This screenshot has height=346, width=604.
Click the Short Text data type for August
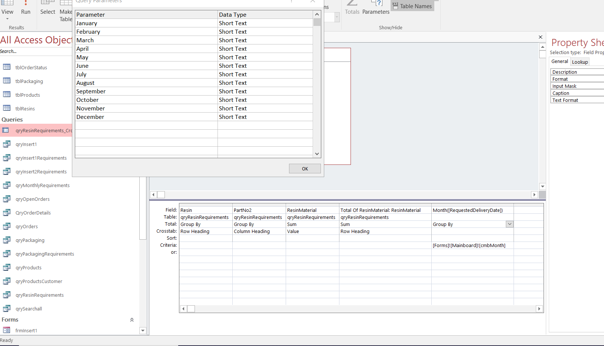[265, 83]
